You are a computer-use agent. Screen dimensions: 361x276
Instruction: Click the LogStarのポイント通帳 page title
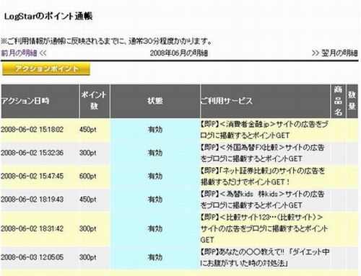pyautogui.click(x=48, y=17)
